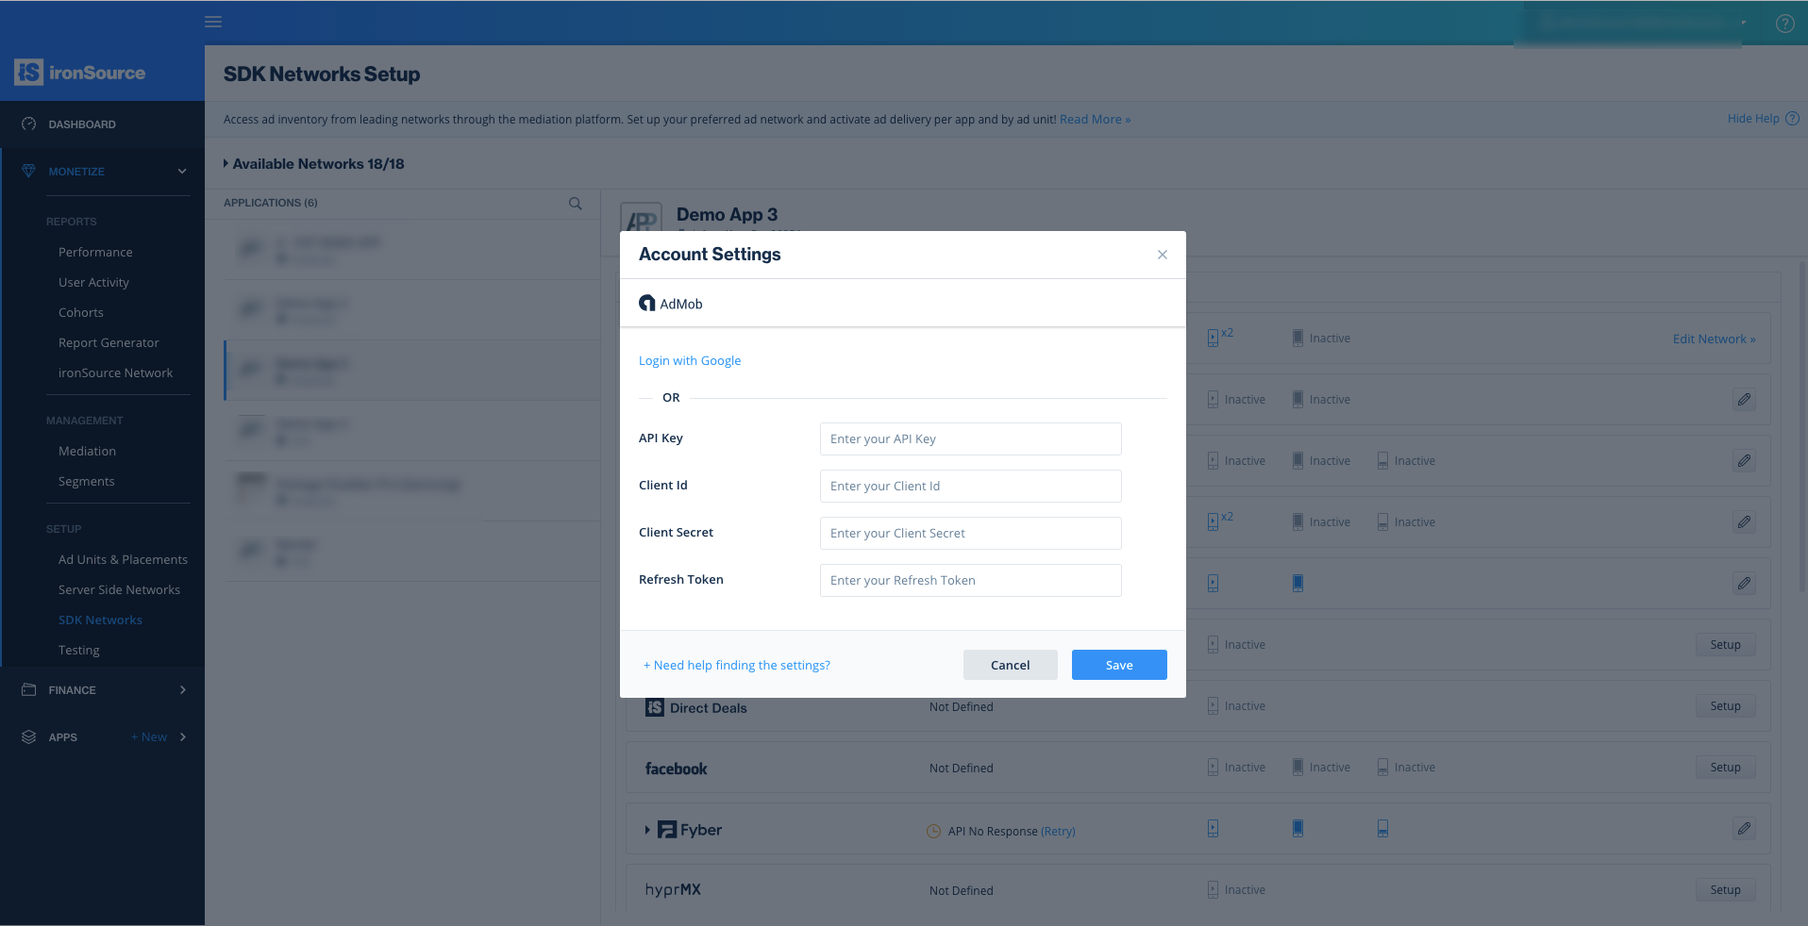
Task: Click the Monetize gem icon
Action: pyautogui.click(x=26, y=171)
